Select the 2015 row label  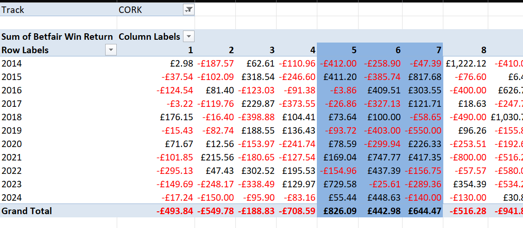58,77
